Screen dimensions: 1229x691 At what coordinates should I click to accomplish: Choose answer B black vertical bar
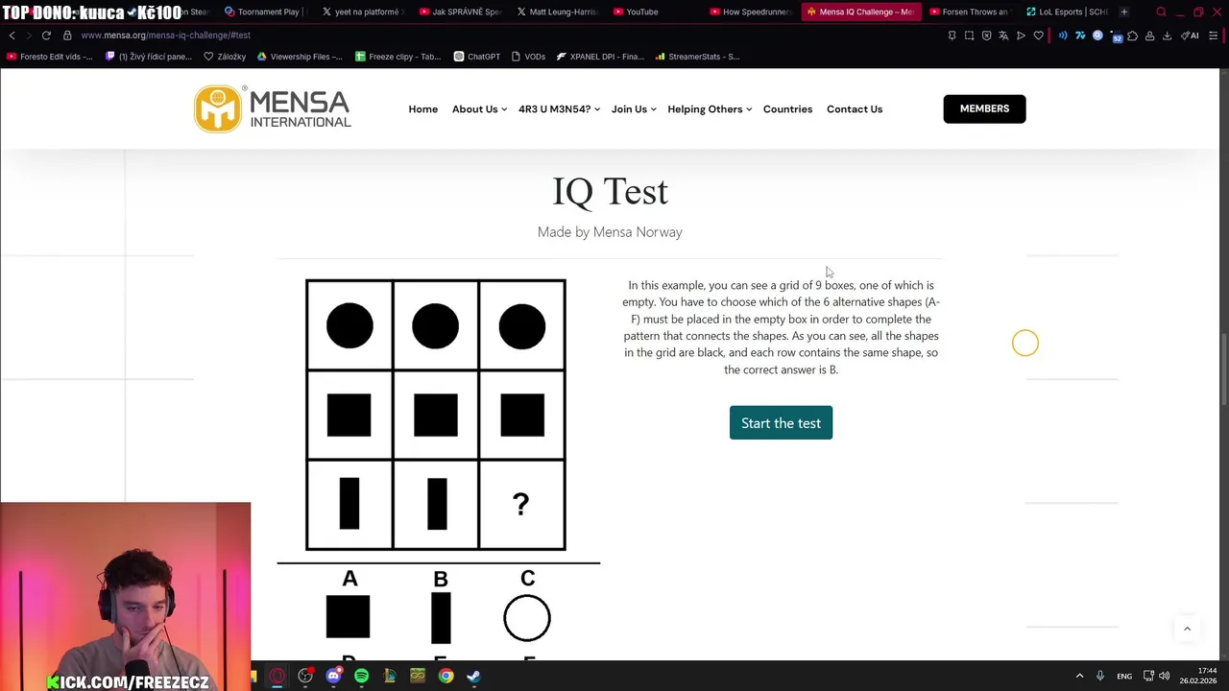[441, 617]
